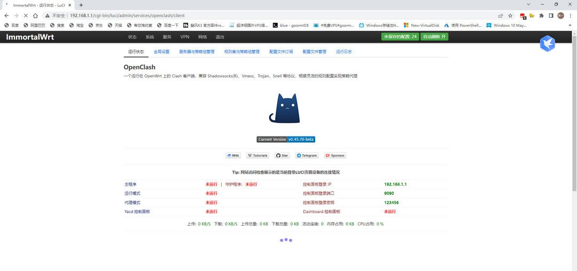The width and height of the screenshot is (577, 271).
Task: Share this page via share icon
Action: tap(501, 15)
